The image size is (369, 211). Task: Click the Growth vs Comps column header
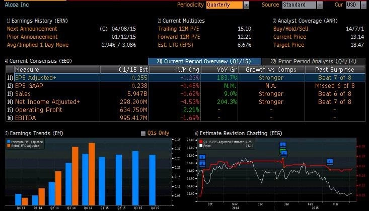pyautogui.click(x=271, y=69)
